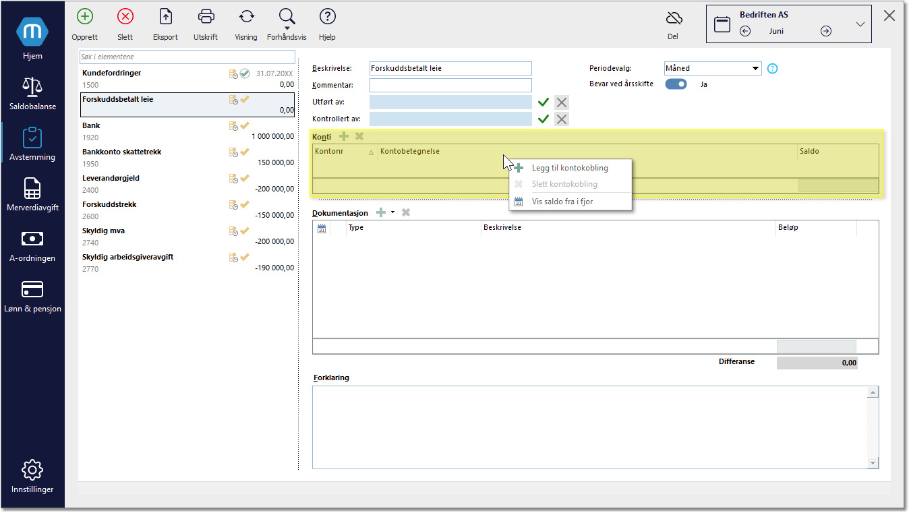909x513 pixels.
Task: Open Innstillinger gear in the sidebar
Action: tap(32, 476)
